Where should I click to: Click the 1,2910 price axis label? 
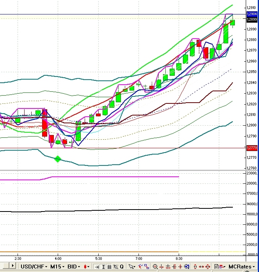click(x=251, y=8)
